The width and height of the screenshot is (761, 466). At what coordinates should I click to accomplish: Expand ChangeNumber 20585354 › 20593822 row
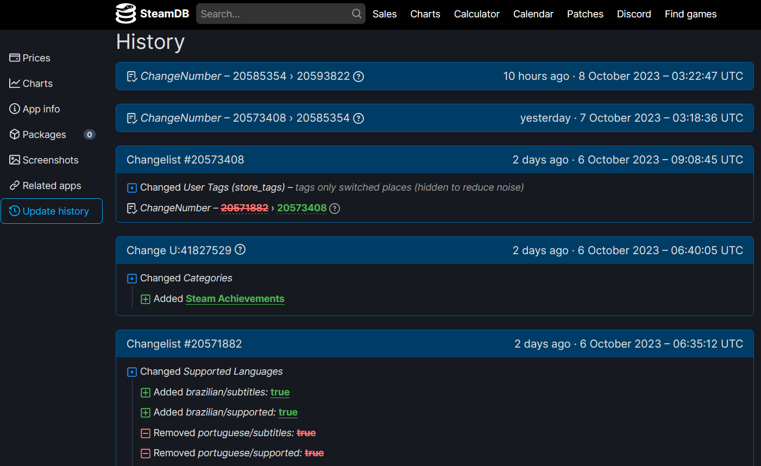(x=435, y=76)
